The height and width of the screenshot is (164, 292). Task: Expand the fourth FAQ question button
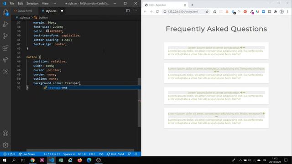tap(216, 115)
